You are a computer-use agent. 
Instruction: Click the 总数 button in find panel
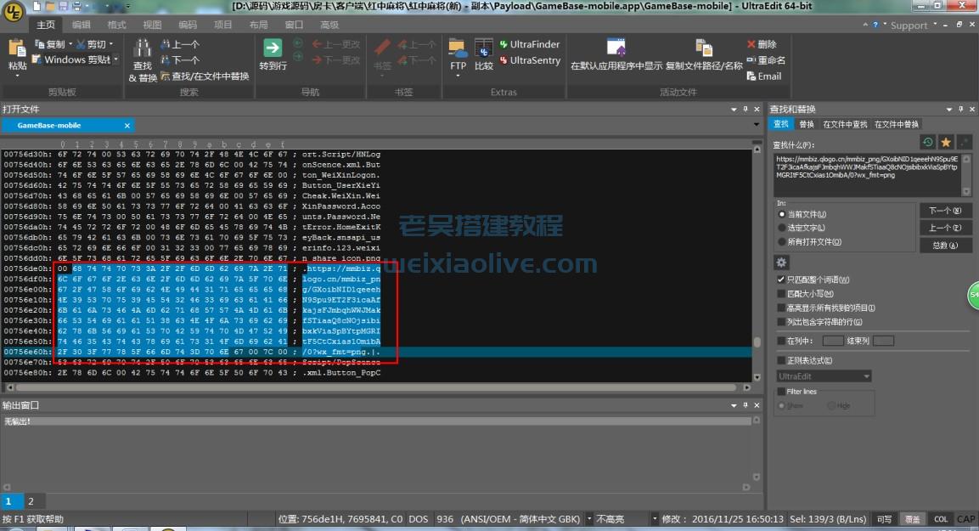[946, 244]
